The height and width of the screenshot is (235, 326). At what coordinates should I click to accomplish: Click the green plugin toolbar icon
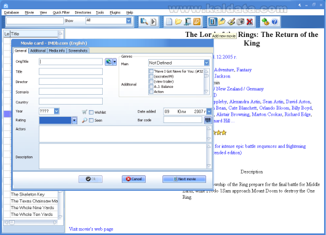tap(265, 22)
